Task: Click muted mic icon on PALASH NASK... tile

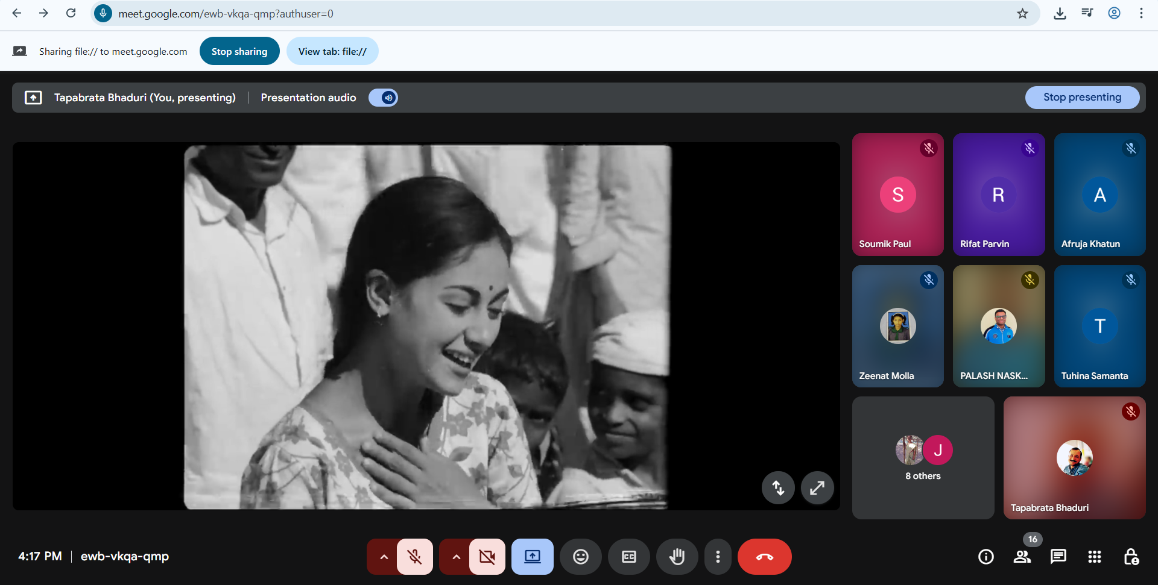Action: click(1030, 280)
